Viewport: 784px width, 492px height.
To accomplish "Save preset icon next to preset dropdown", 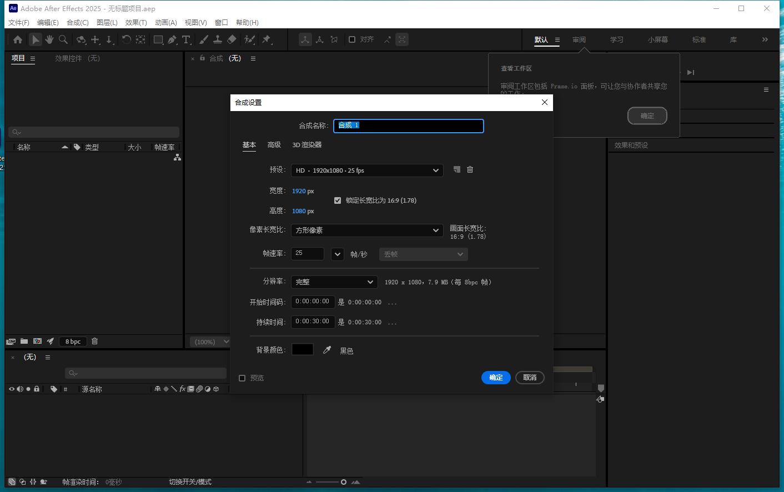I will pyautogui.click(x=456, y=169).
